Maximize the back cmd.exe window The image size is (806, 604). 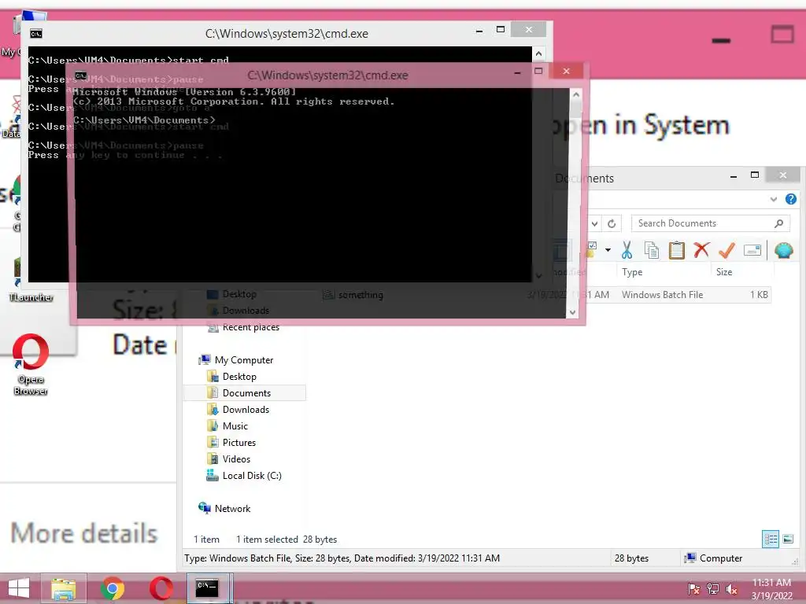(500, 30)
